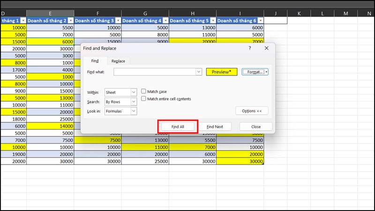Close the dialog with the Close button
Image resolution: width=375 pixels, height=211 pixels.
(256, 127)
